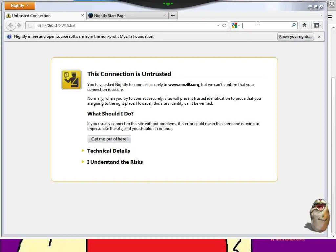
Task: Go to the home page via Home icon
Action: click(304, 25)
